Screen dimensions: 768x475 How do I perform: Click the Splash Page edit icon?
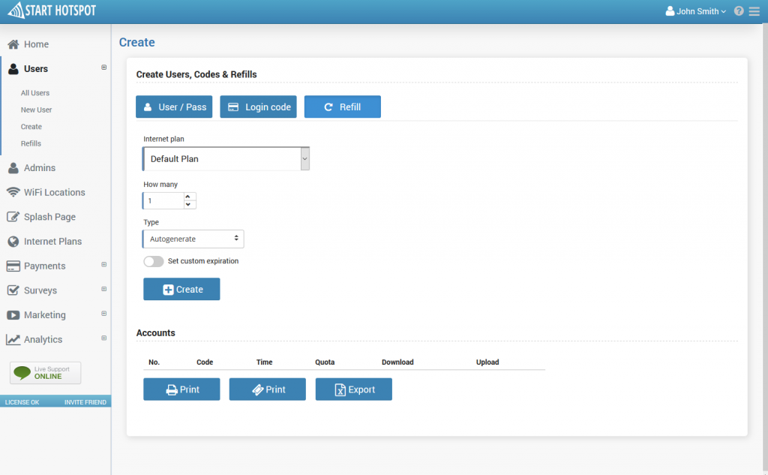pos(13,217)
